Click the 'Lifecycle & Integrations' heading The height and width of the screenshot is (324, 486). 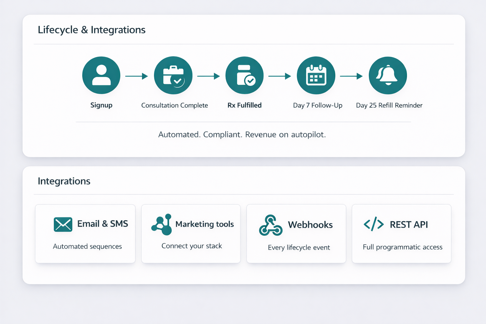92,30
